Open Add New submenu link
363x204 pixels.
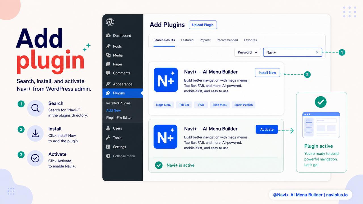pos(113,110)
